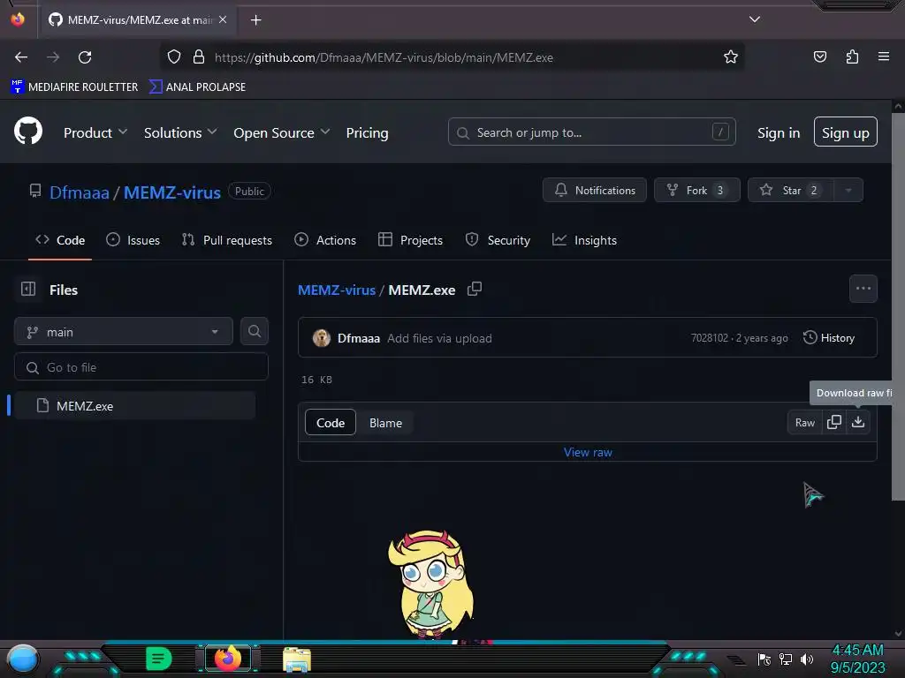Viewport: 905px width, 678px height.
Task: Copy the file path icon next to MEMZ.exe
Action: [475, 289]
